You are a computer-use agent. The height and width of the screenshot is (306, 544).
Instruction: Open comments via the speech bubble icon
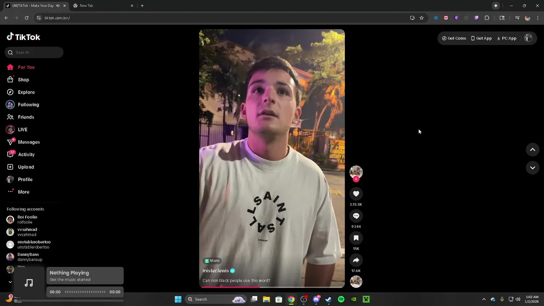coord(356,216)
